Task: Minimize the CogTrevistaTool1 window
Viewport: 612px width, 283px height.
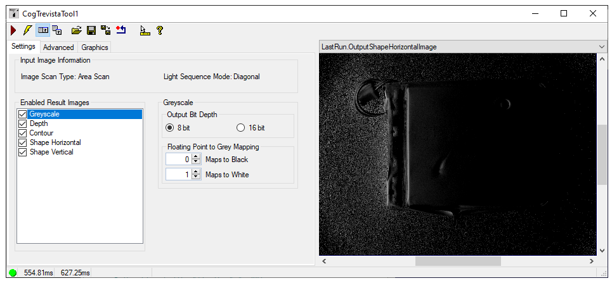Action: point(535,14)
